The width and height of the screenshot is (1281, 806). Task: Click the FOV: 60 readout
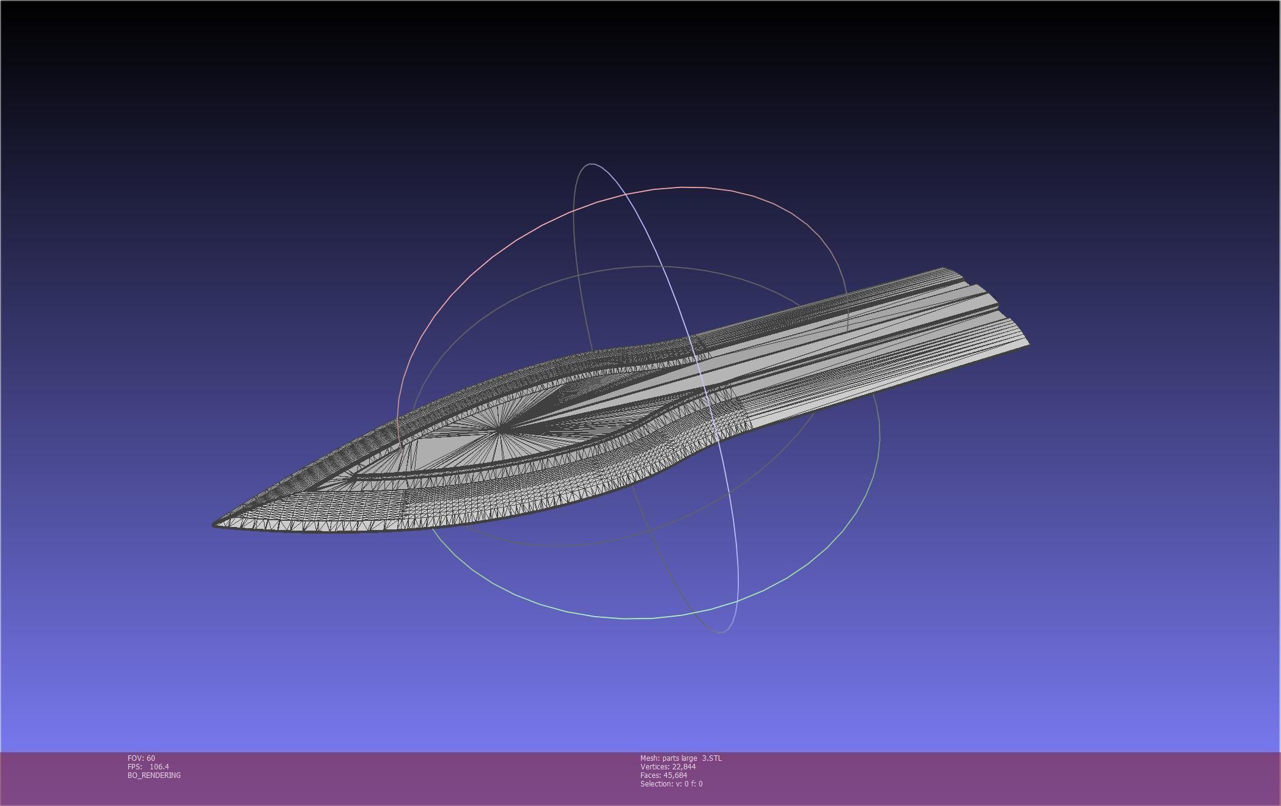141,758
